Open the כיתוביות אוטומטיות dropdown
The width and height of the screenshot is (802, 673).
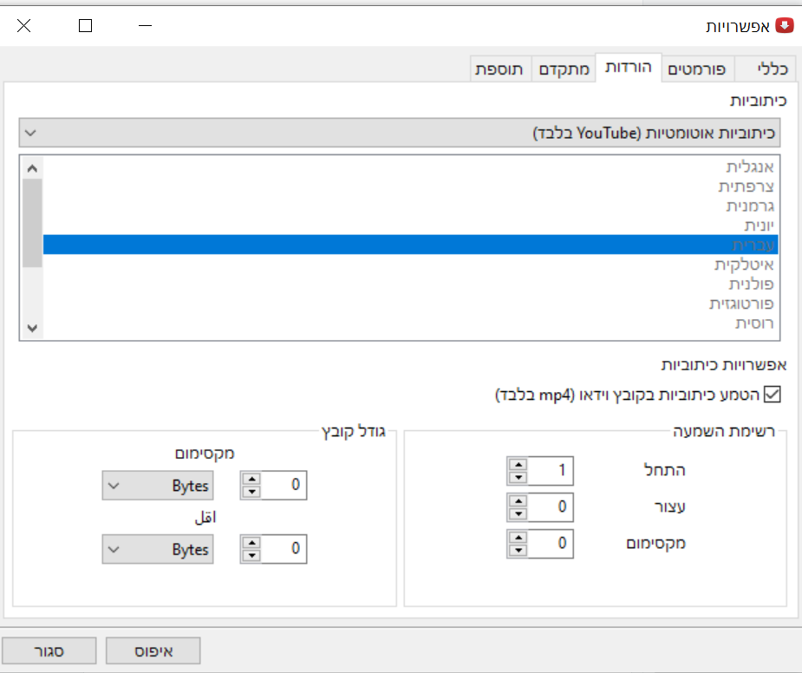[399, 134]
